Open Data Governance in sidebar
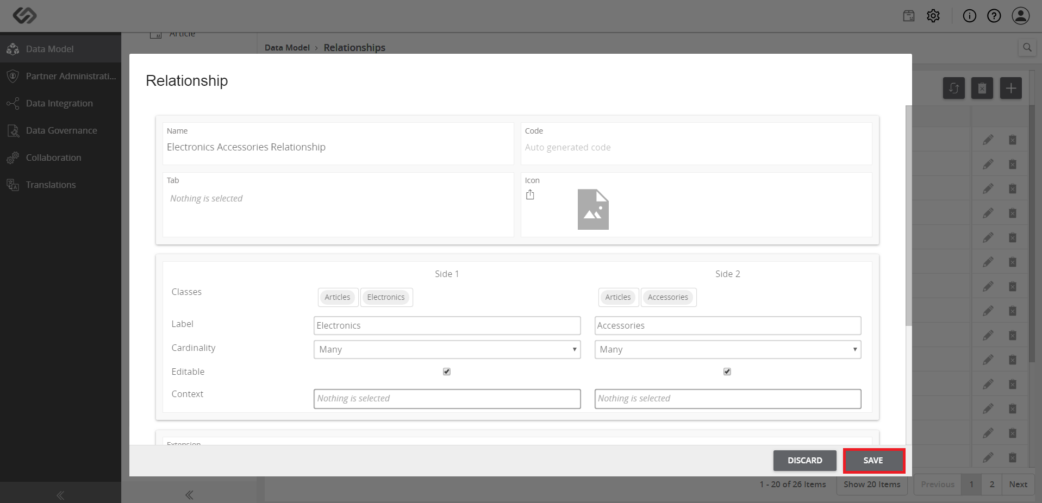The image size is (1042, 503). [x=60, y=130]
